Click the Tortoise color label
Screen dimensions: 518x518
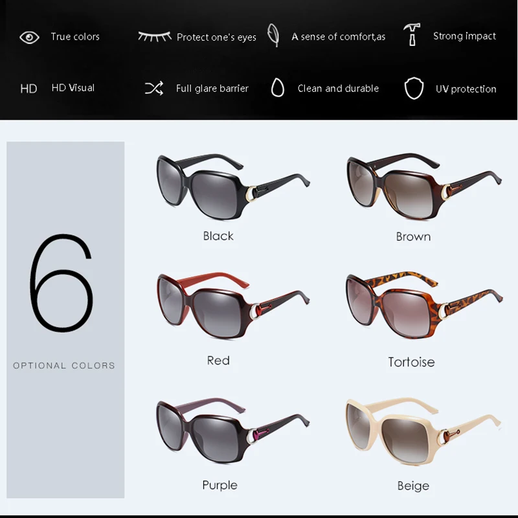[x=411, y=362]
